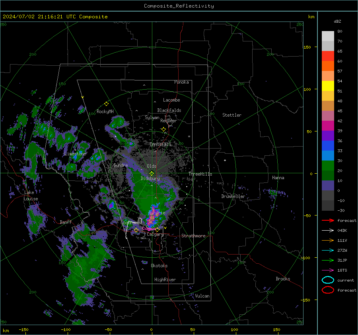Pick the magenta swatch between 42 and 39
This screenshot has height=335, width=358.
coord(328,126)
